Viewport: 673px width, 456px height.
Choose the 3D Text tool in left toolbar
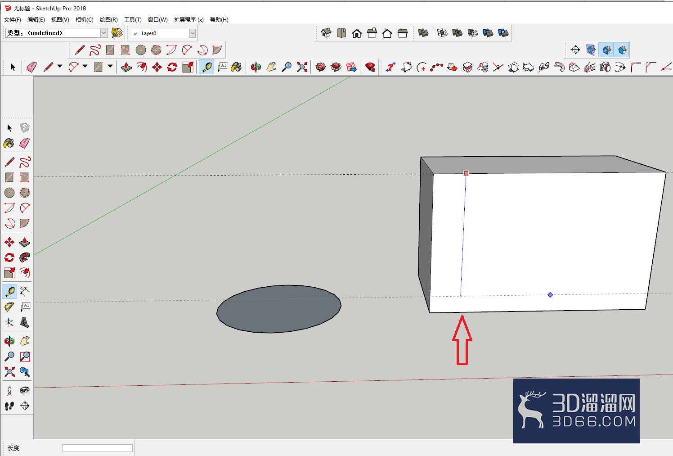pyautogui.click(x=25, y=322)
